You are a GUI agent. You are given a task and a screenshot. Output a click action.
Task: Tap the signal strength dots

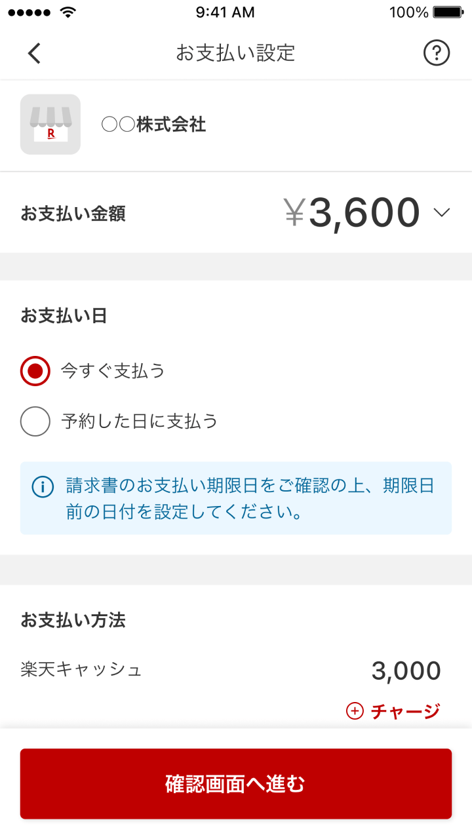coord(29,12)
